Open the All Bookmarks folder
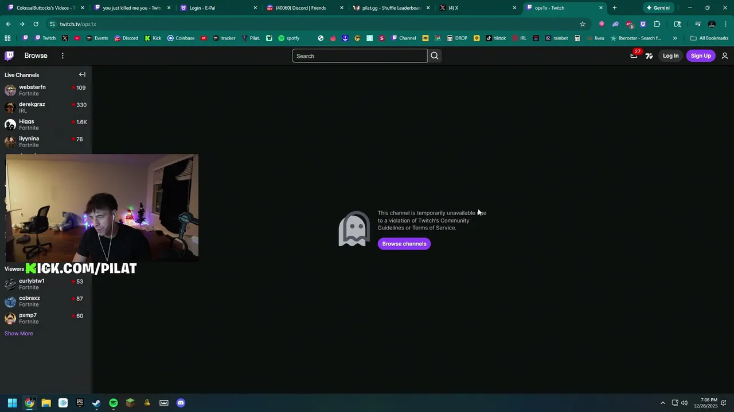Viewport: 734px width, 412px height. pos(709,38)
